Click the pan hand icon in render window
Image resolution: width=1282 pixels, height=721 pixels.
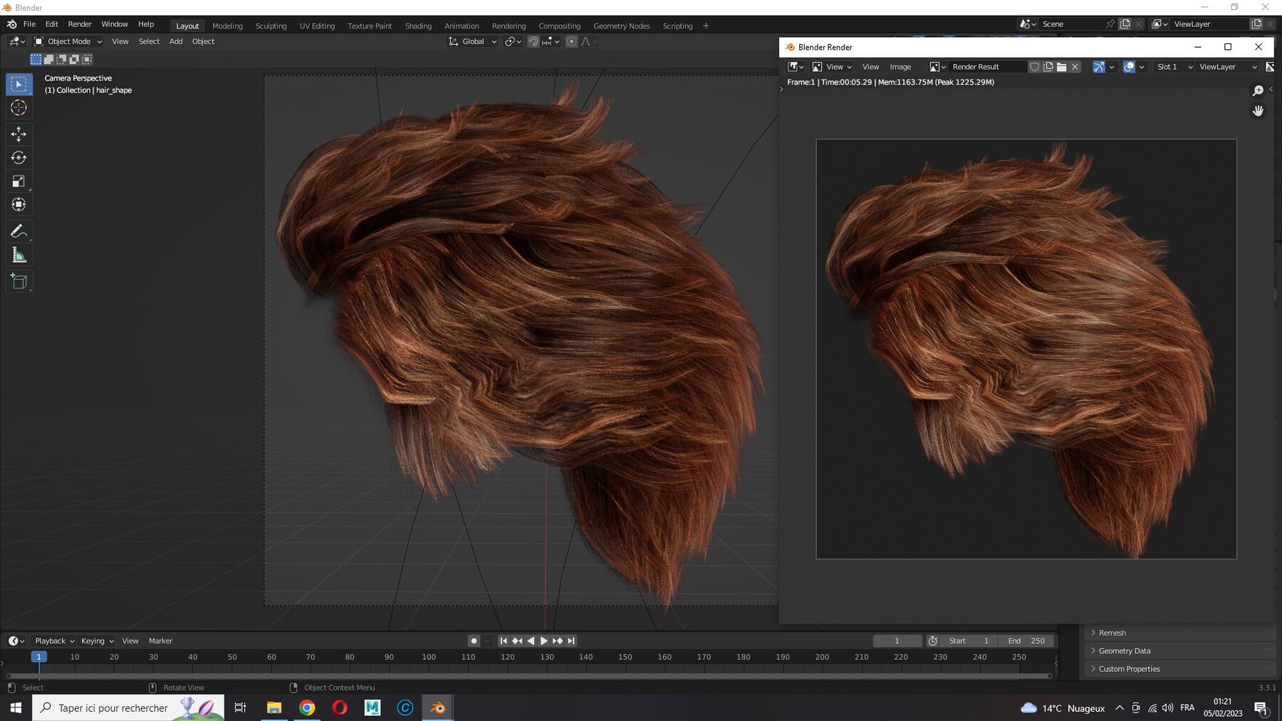pyautogui.click(x=1258, y=111)
